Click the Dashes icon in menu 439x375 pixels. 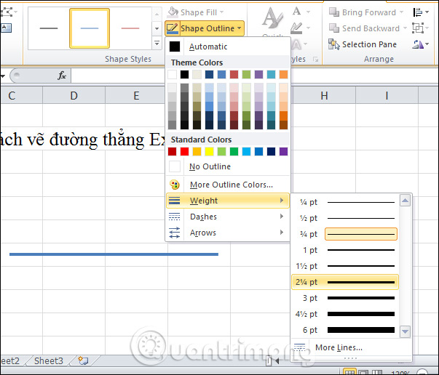tap(175, 217)
